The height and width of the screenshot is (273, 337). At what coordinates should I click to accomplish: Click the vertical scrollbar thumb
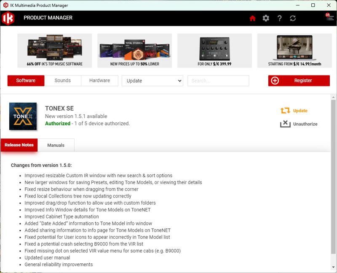(x=333, y=176)
